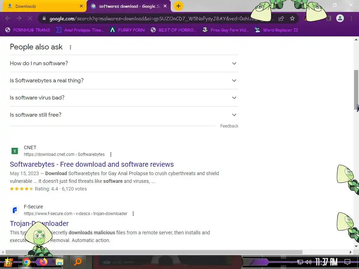Share this page icon
359x269 pixels.
(281, 19)
